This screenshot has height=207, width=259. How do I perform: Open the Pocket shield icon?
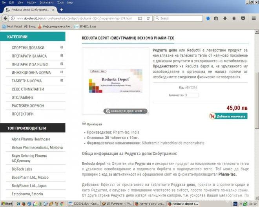click(243, 18)
